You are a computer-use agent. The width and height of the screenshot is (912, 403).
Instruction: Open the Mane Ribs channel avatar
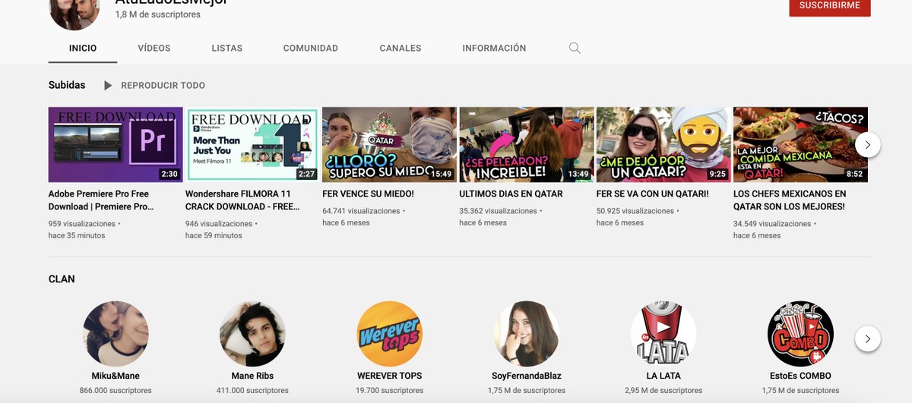252,334
